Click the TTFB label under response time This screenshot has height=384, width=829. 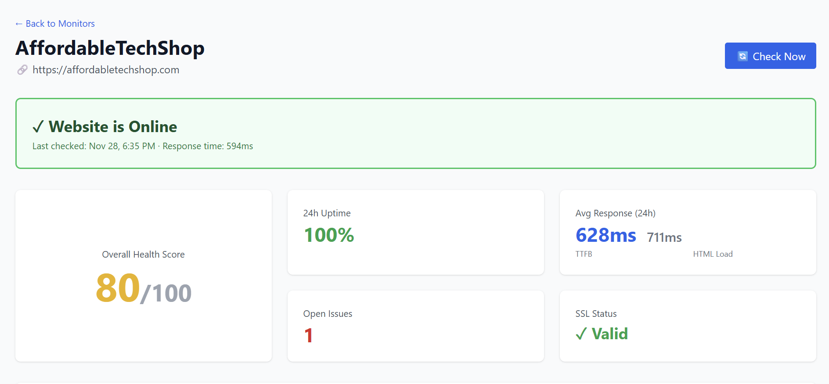tap(584, 254)
